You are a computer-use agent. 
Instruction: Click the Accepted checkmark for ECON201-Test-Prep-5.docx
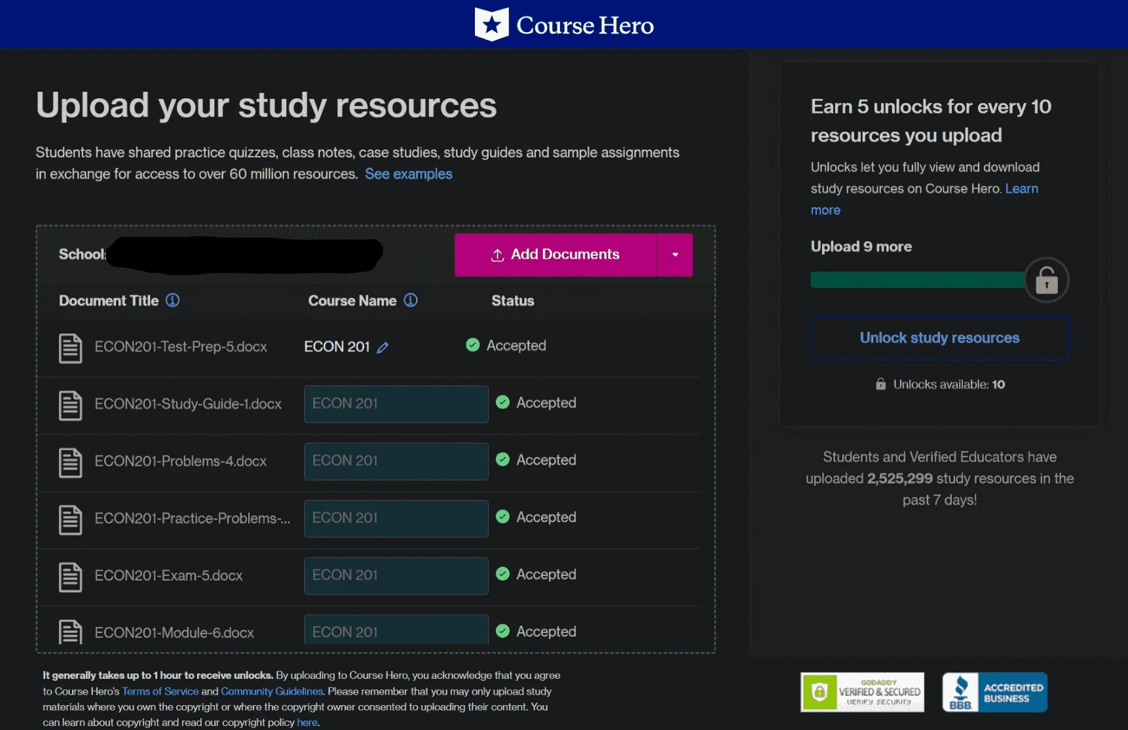[x=472, y=345]
